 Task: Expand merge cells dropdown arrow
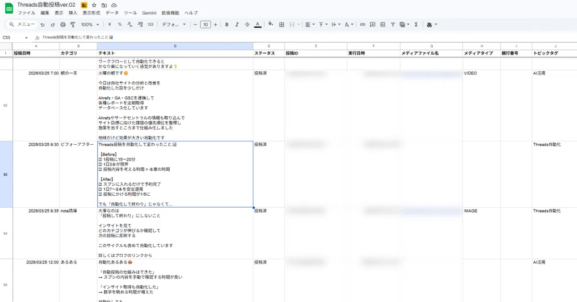299,25
